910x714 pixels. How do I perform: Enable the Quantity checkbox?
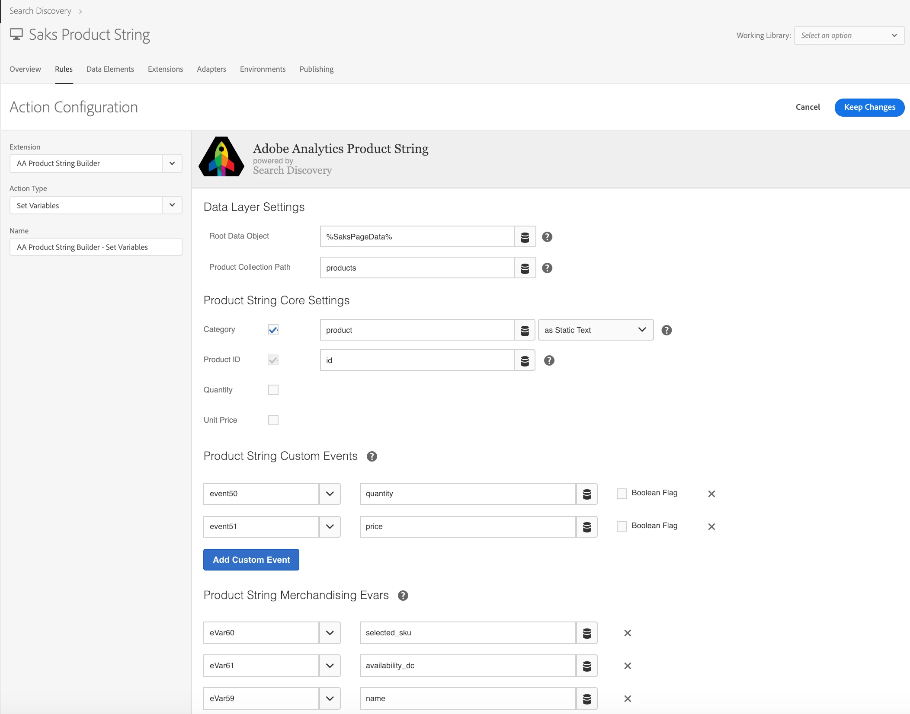click(x=273, y=390)
